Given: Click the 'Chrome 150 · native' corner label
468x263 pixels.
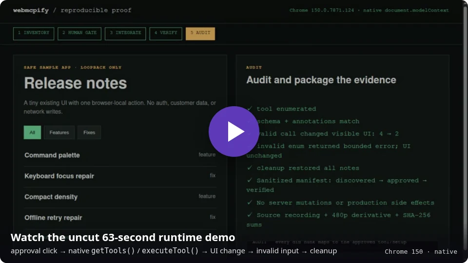Looking at the screenshot, I should pos(421,252).
